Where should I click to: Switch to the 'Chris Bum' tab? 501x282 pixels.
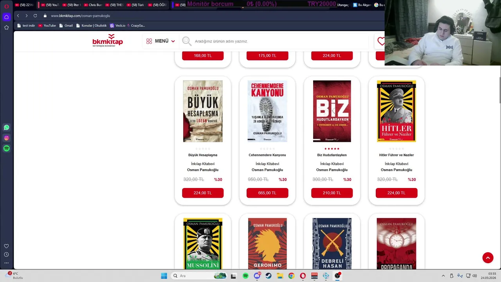pos(92,5)
